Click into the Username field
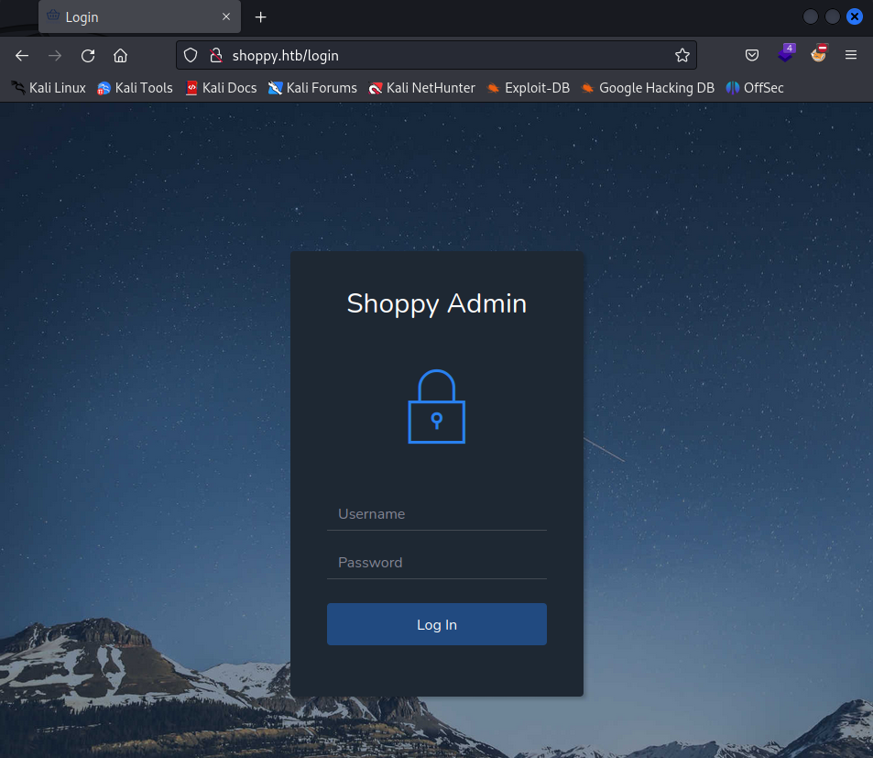Image resolution: width=873 pixels, height=758 pixels. pos(436,514)
